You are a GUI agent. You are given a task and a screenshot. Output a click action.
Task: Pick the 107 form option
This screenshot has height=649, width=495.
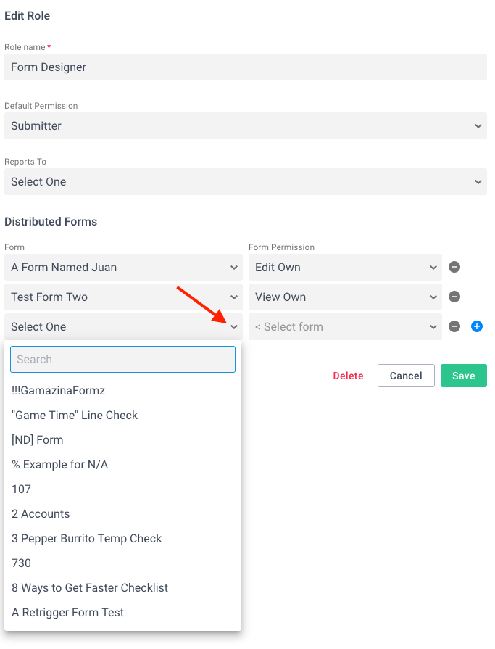122,489
